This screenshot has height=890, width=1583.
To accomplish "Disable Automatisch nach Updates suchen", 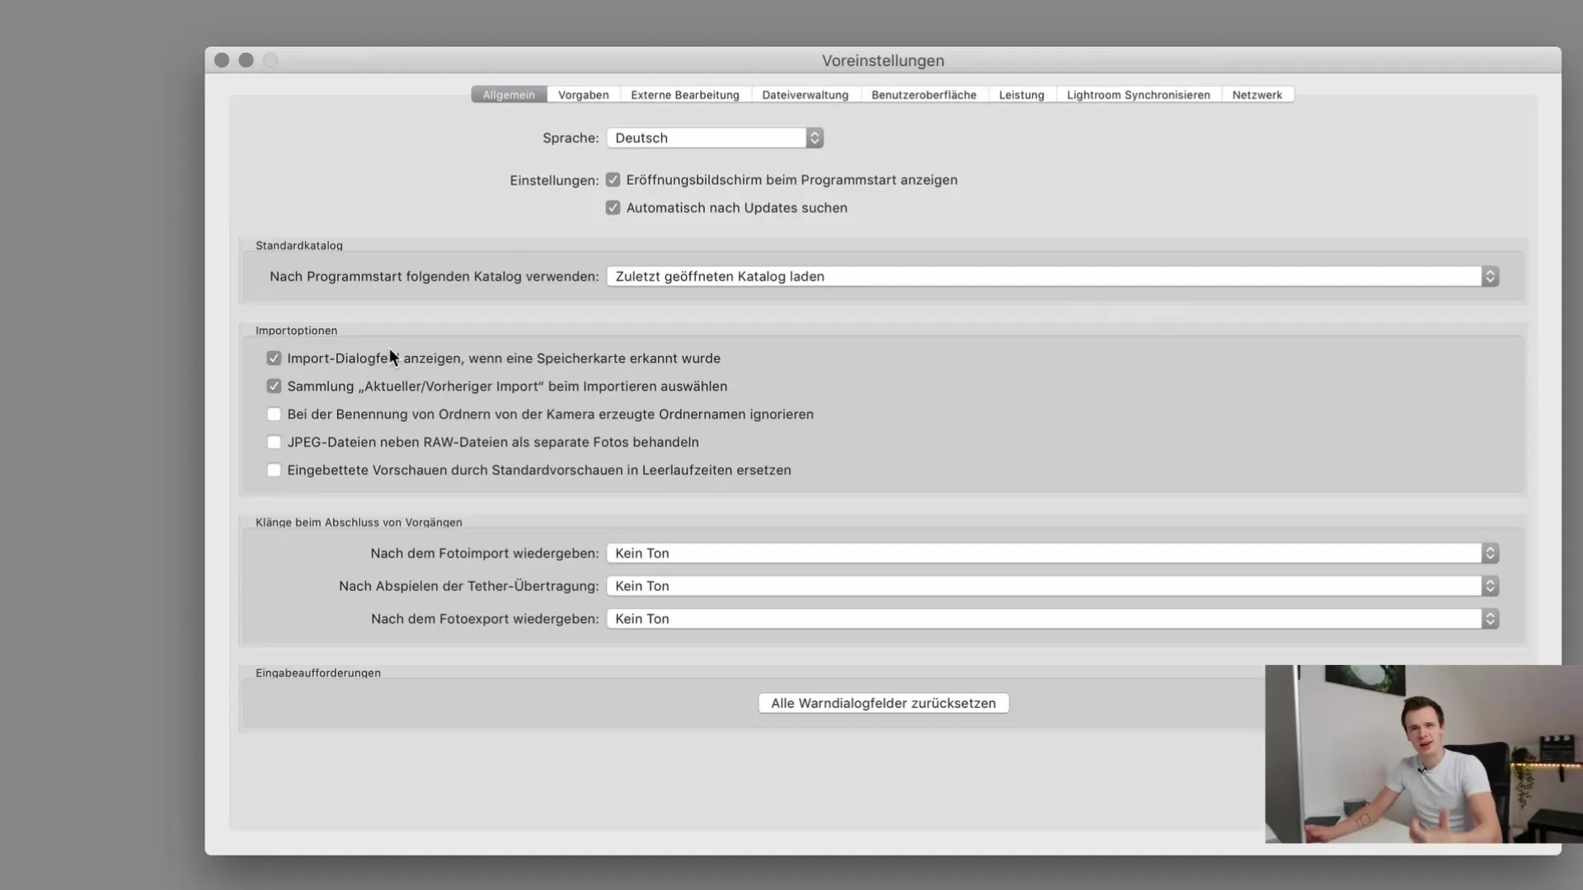I will [613, 208].
